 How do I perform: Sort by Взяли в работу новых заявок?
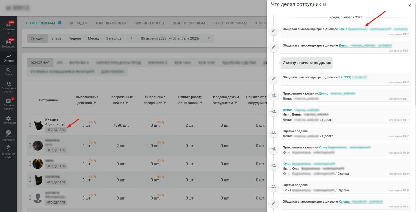pos(201,103)
